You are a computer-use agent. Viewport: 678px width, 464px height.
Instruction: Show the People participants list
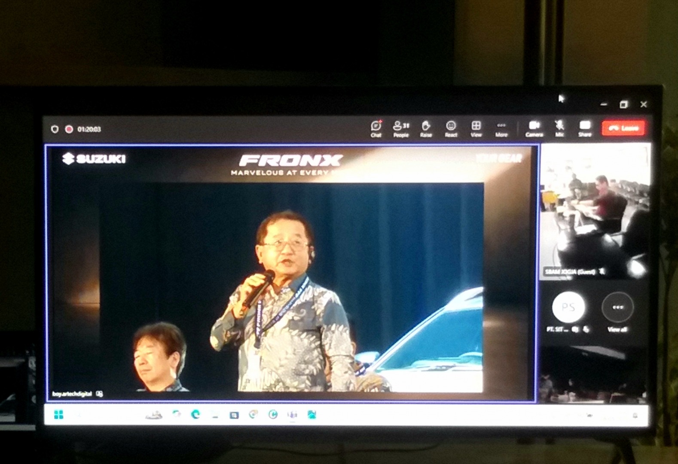coord(401,128)
